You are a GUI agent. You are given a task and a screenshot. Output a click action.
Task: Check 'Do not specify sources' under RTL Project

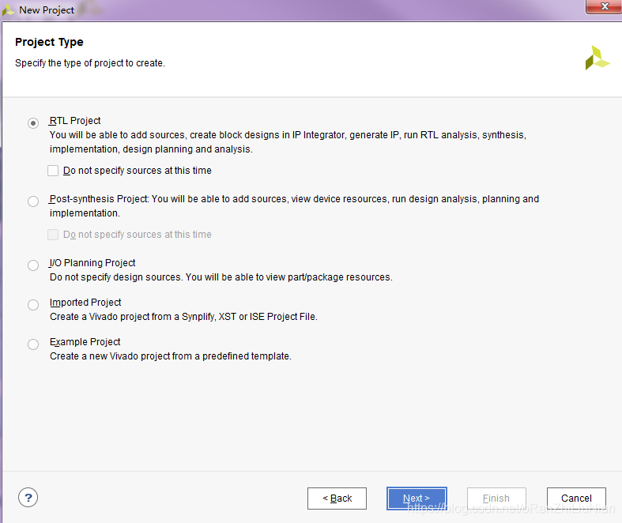(53, 171)
